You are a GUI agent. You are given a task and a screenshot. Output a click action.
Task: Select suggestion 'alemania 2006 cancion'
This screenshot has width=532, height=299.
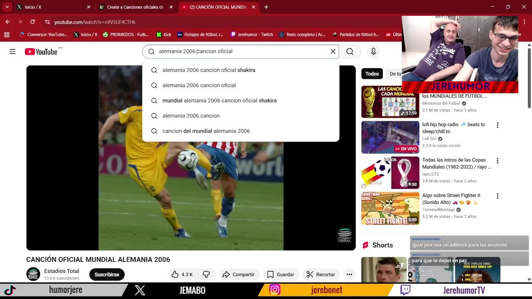tap(241, 116)
